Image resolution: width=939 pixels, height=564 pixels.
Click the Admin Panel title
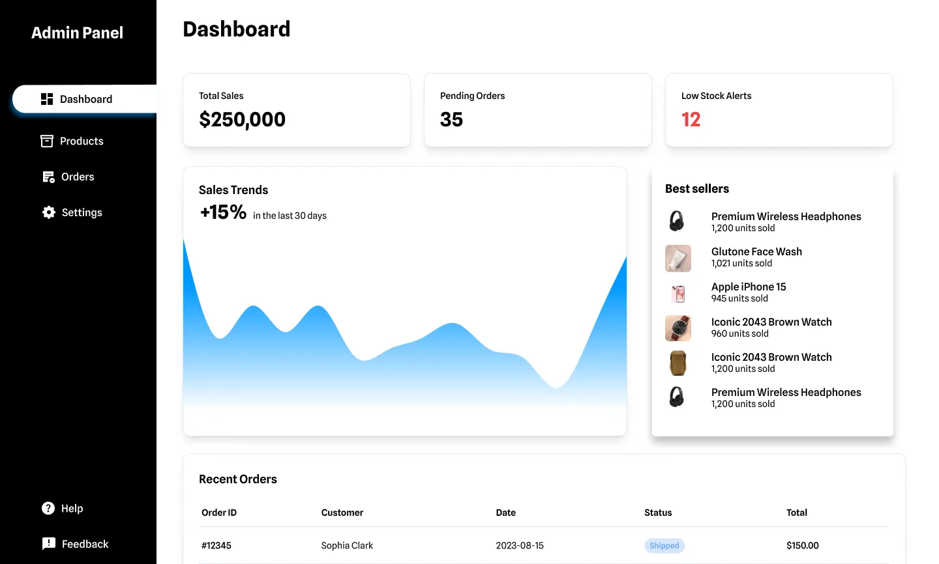(x=77, y=33)
